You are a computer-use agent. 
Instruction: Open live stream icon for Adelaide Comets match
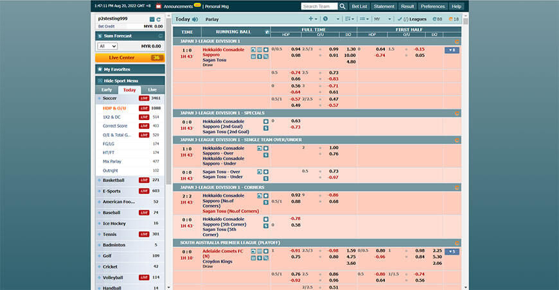coord(253,252)
